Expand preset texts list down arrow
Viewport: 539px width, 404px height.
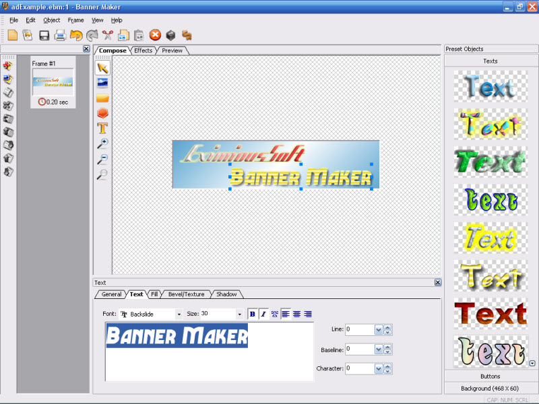click(532, 363)
